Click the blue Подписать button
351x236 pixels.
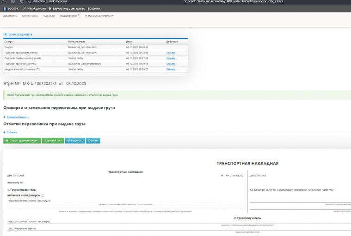click(75, 141)
